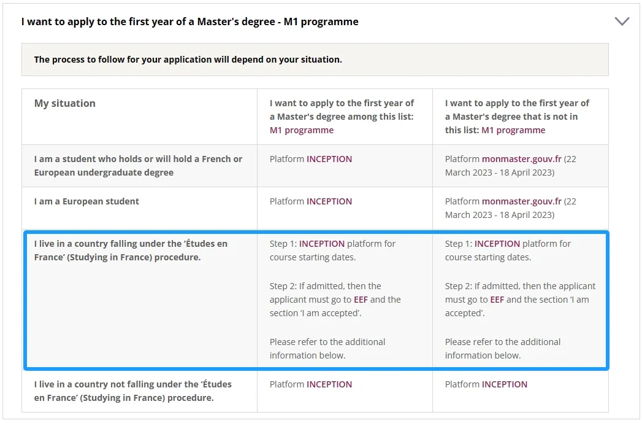Select the "country falling under Études en France" label
Viewport: 642px width, 423px height.
click(131, 250)
